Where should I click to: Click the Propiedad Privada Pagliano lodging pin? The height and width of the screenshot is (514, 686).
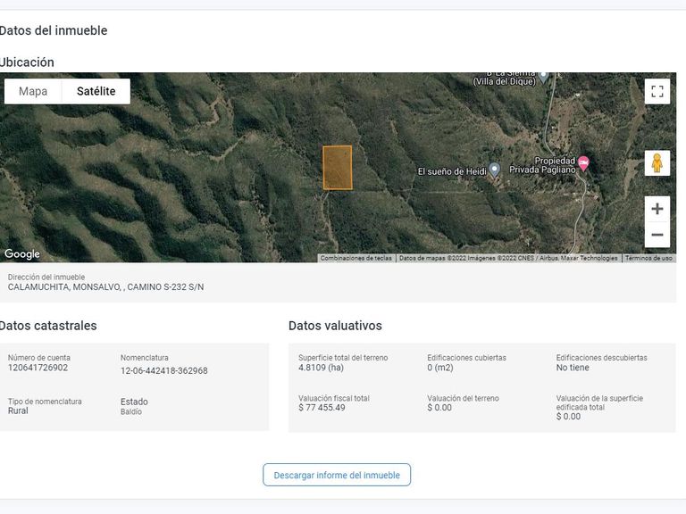click(x=583, y=162)
